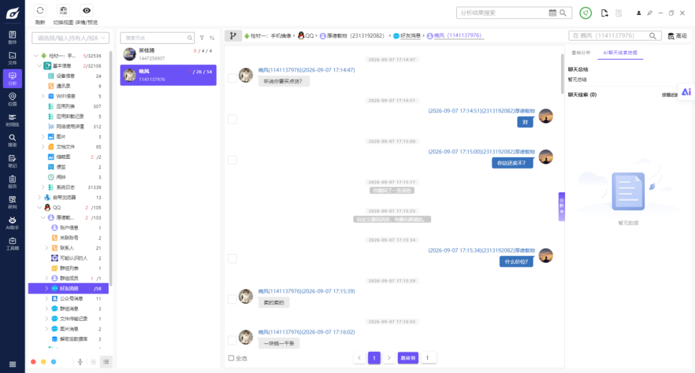695x373 pixels.
Task: Click the sort arrows icon in contact list
Action: click(x=212, y=38)
